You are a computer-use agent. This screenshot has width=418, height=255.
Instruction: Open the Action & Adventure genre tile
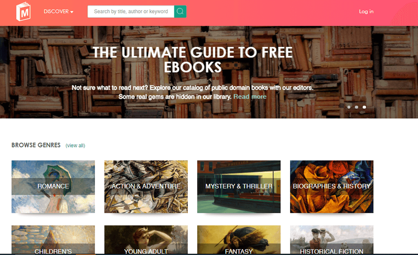[146, 187]
